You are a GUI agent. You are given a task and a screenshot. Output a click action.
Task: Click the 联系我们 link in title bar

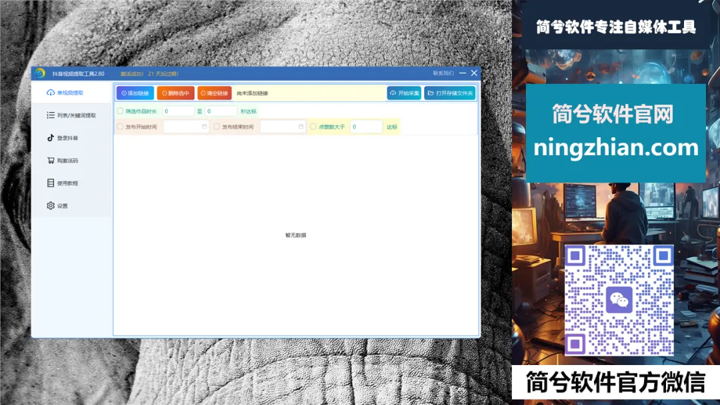443,73
